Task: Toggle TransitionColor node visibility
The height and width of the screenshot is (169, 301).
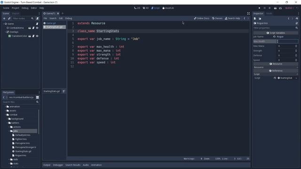Action: (x=37, y=36)
